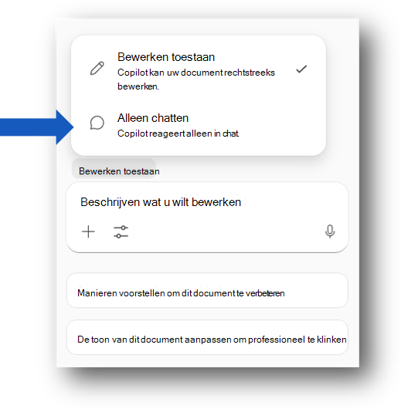The image size is (401, 409).
Task: Click the chat bubble icon beside Alleen chatten
Action: (x=97, y=123)
